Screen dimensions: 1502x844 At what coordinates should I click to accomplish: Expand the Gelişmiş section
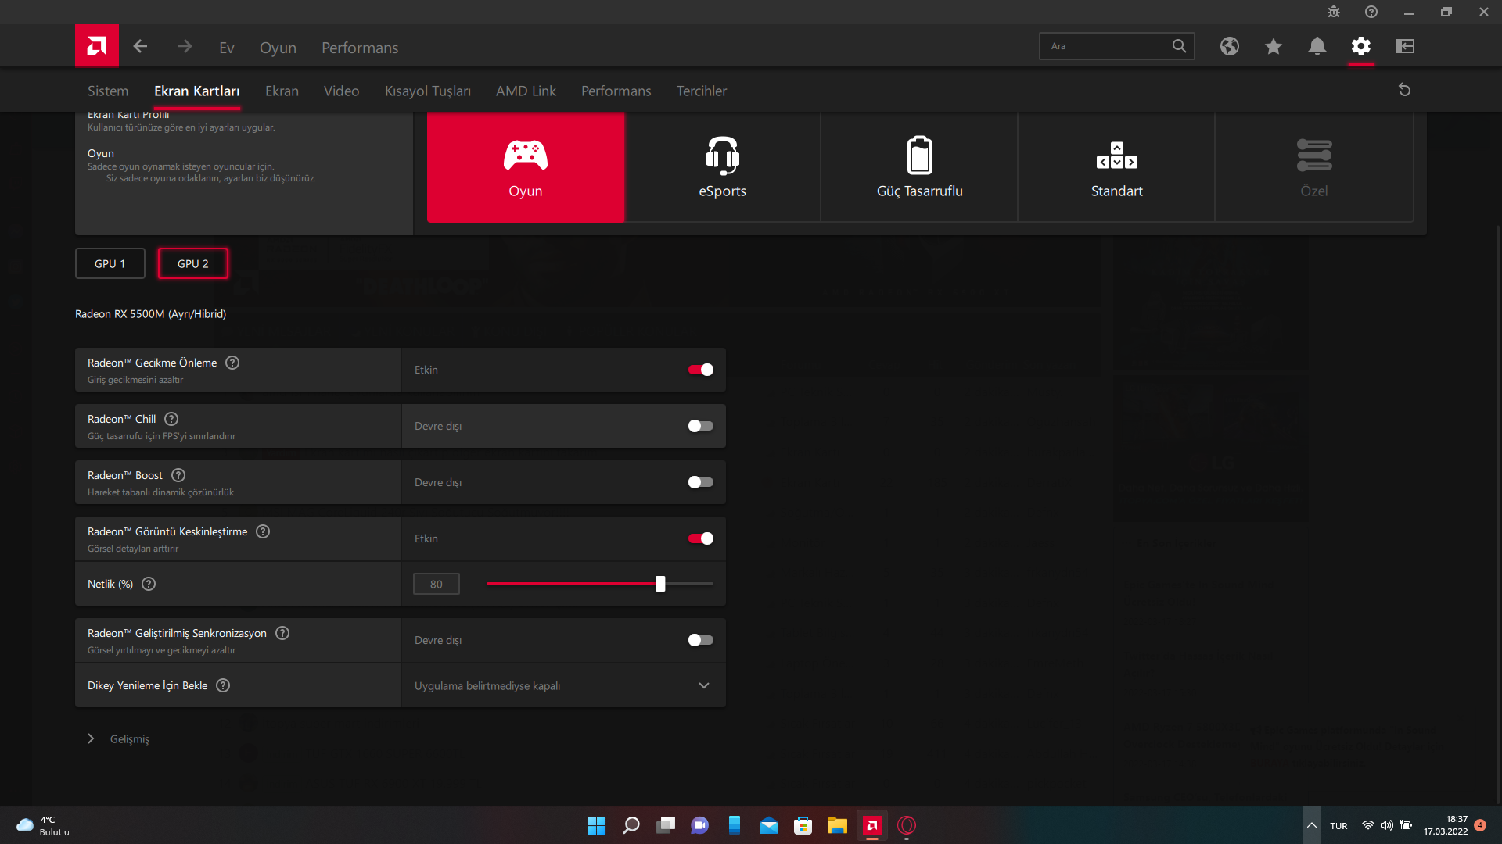[119, 738]
